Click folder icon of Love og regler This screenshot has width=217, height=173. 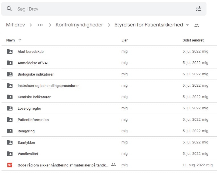coord(10,108)
